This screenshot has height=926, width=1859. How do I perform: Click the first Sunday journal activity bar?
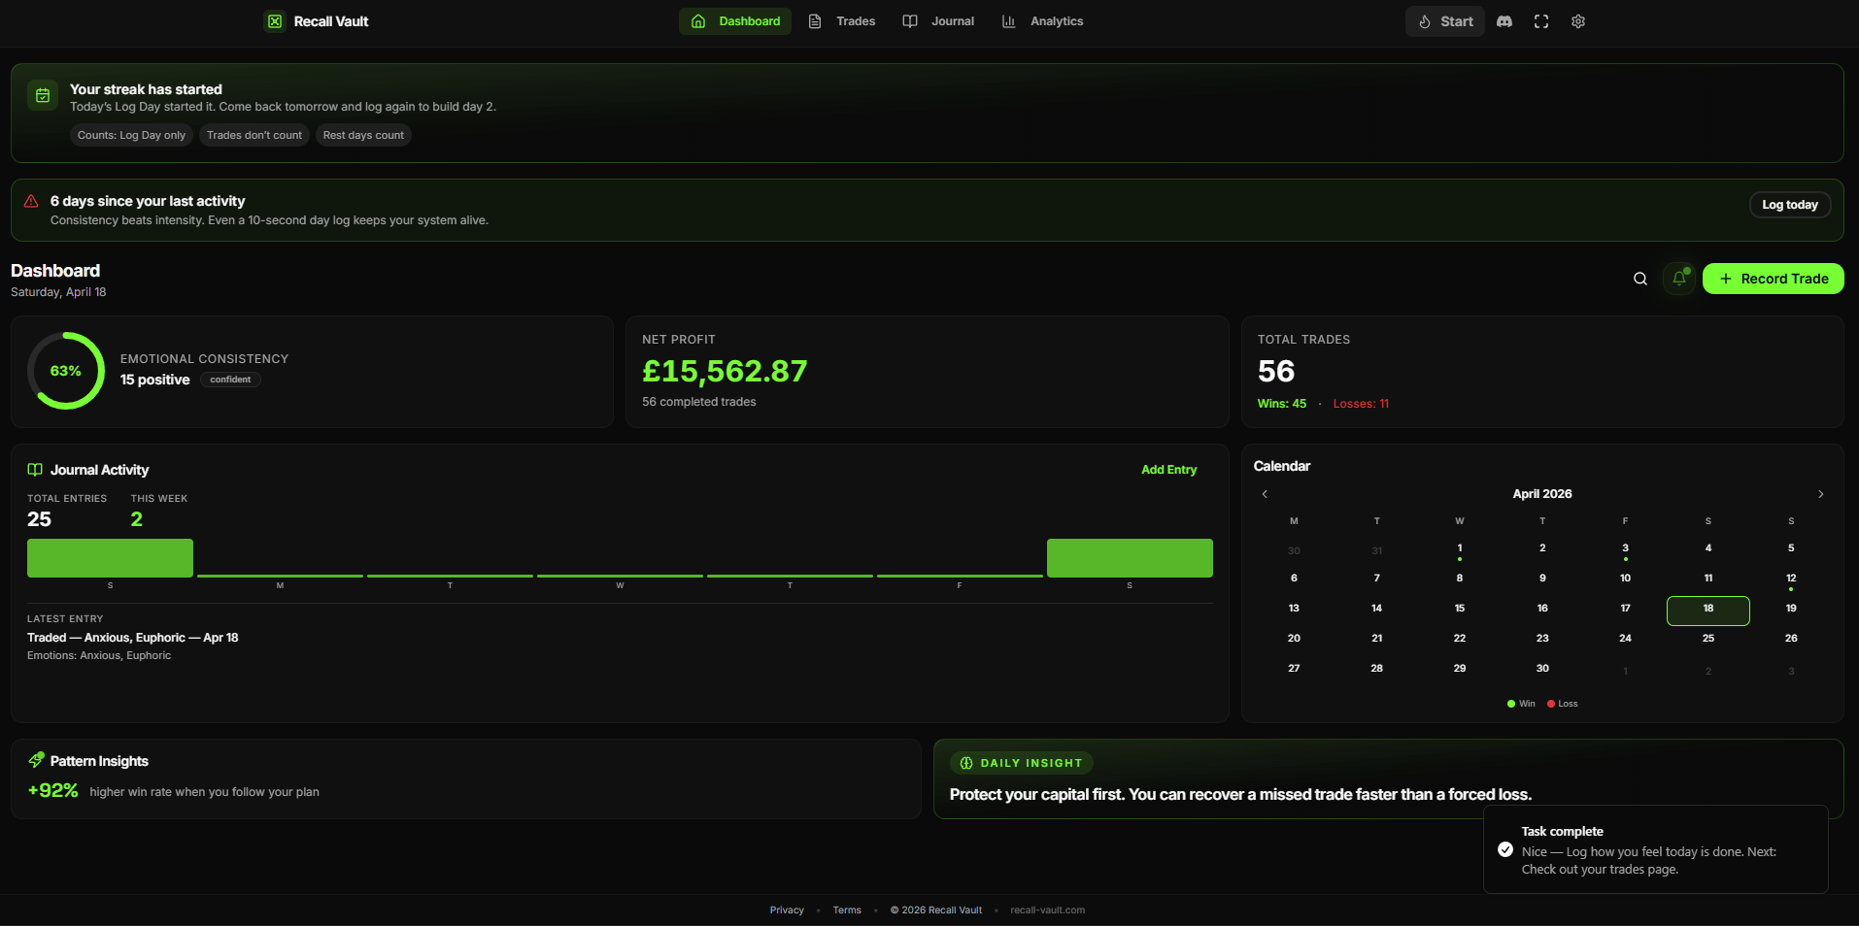(x=110, y=558)
